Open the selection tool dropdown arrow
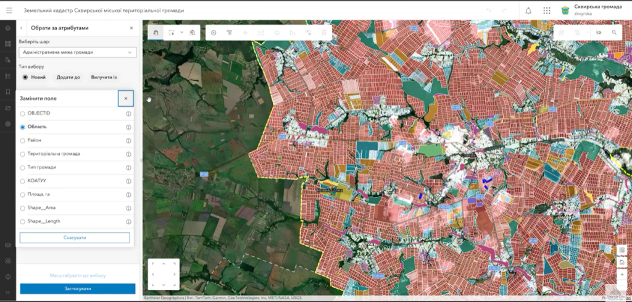The height and width of the screenshot is (302, 632). [x=181, y=32]
